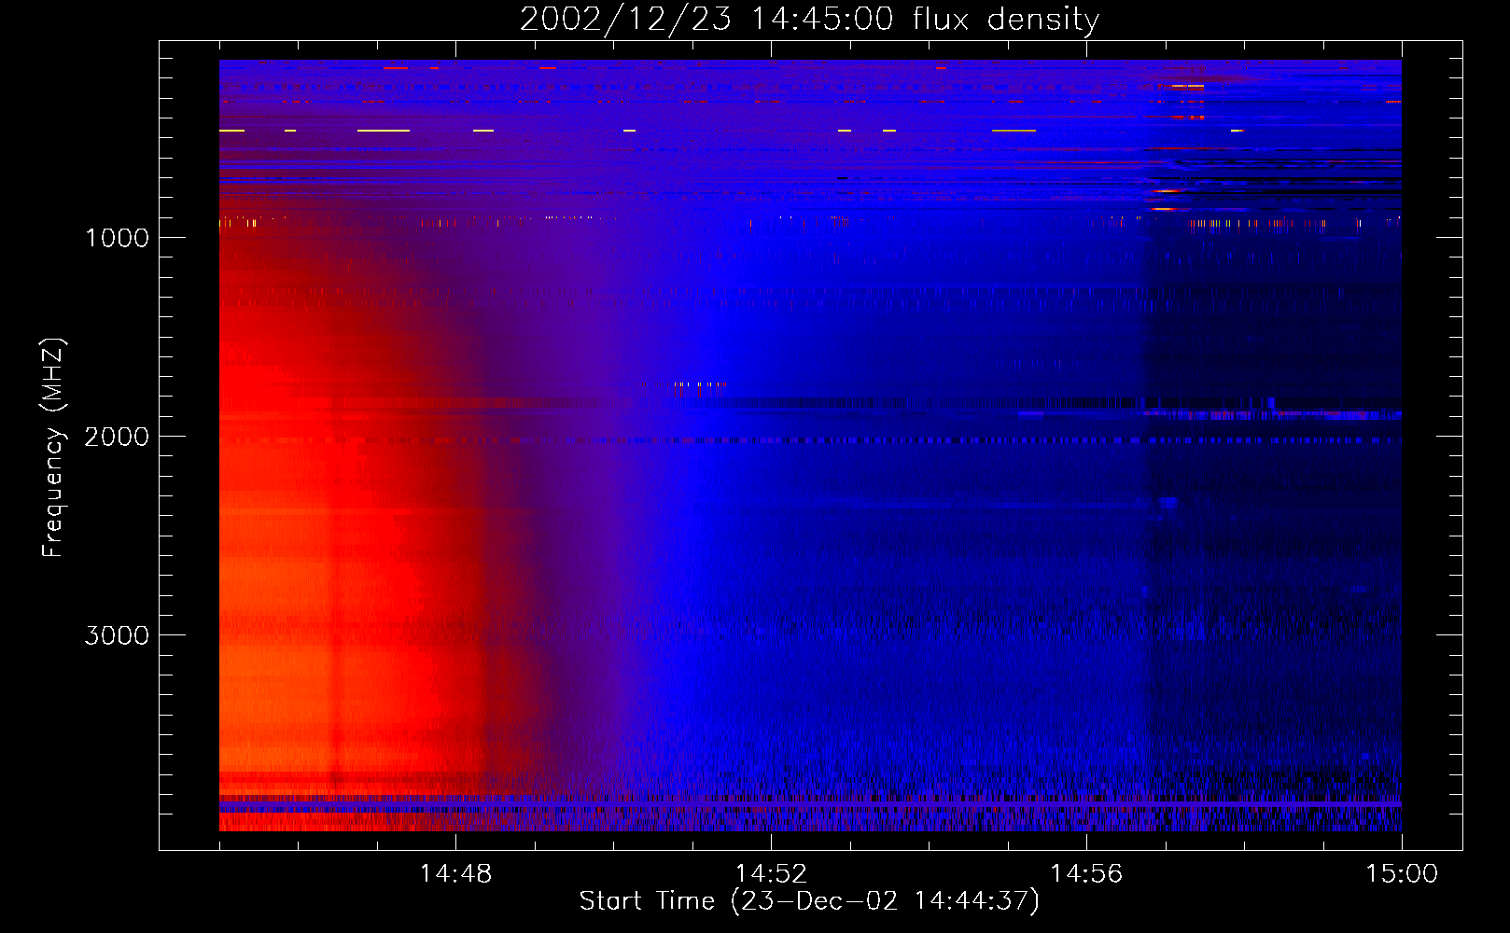Viewport: 1510px width, 933px height.
Task: Click the 'Start Time (23-Dec-02 14:44:37)' axis label
Action: pos(809,900)
